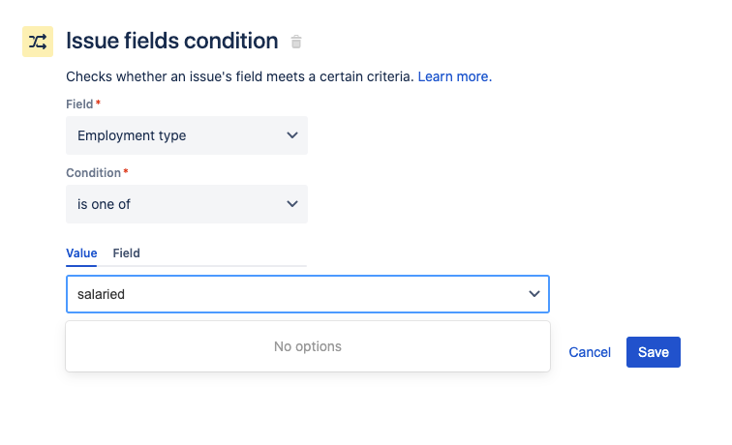This screenshot has height=445, width=732.
Task: Select the "is one of" text in the dropdown
Action: (104, 204)
